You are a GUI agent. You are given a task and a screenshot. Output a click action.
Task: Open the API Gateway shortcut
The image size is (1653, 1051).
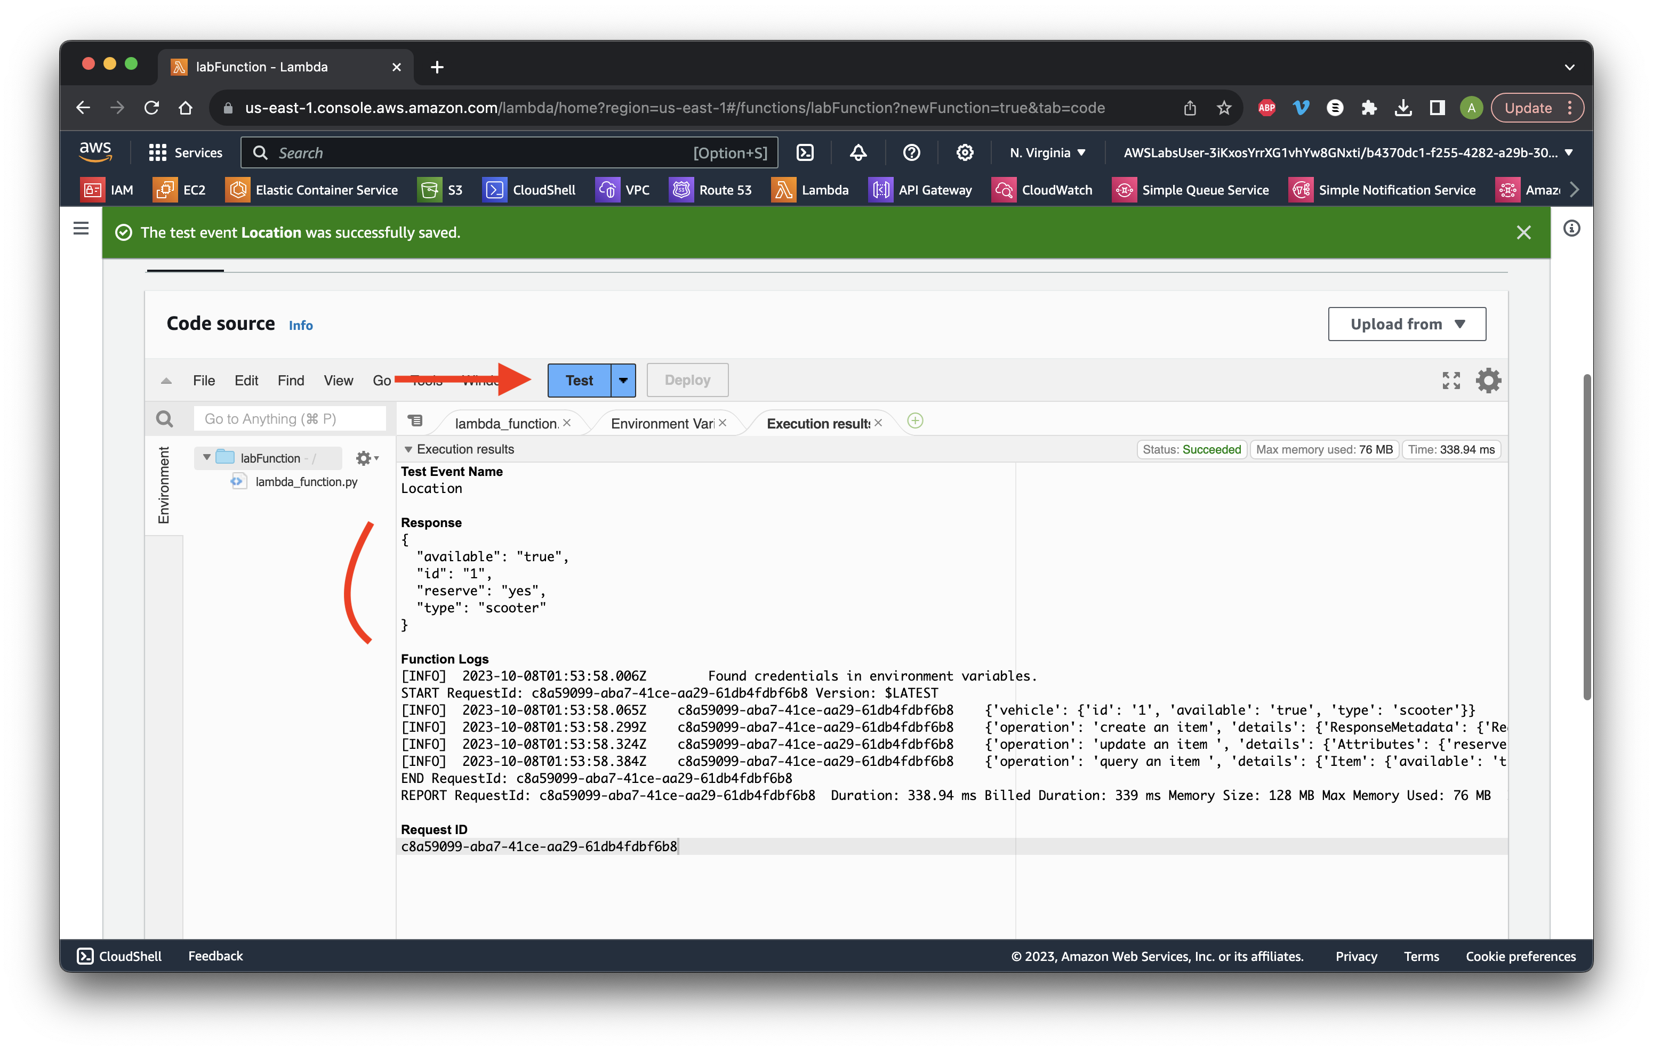click(920, 190)
